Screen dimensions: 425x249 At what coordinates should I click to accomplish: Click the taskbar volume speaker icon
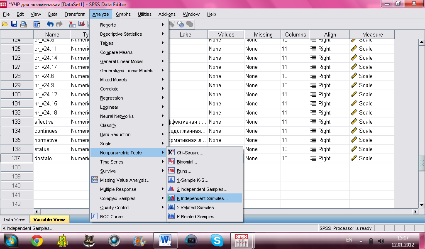point(381,241)
